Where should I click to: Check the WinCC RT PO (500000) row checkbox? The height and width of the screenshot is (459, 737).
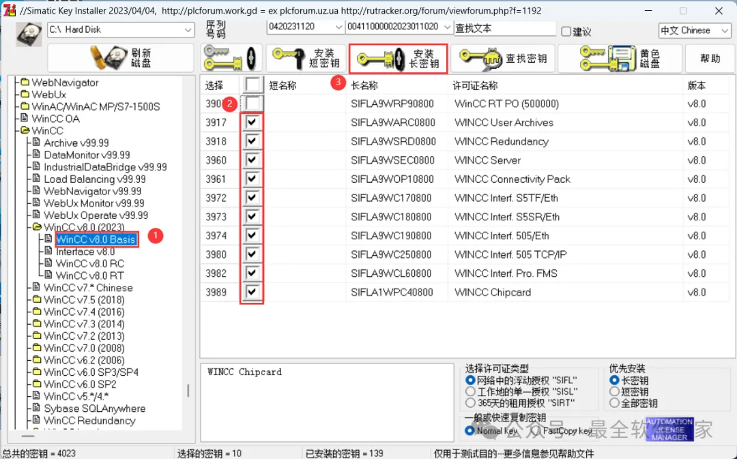click(x=252, y=104)
